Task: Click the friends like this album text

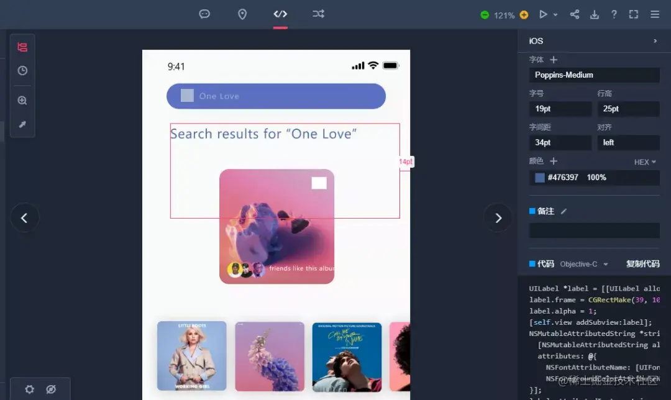Action: 302,268
